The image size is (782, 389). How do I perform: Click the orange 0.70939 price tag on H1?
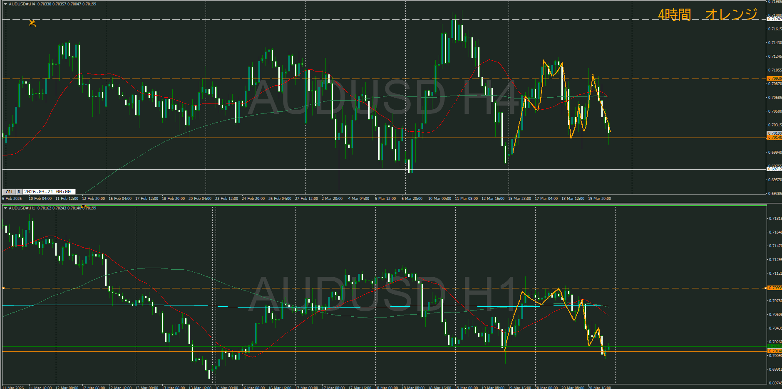(x=774, y=288)
